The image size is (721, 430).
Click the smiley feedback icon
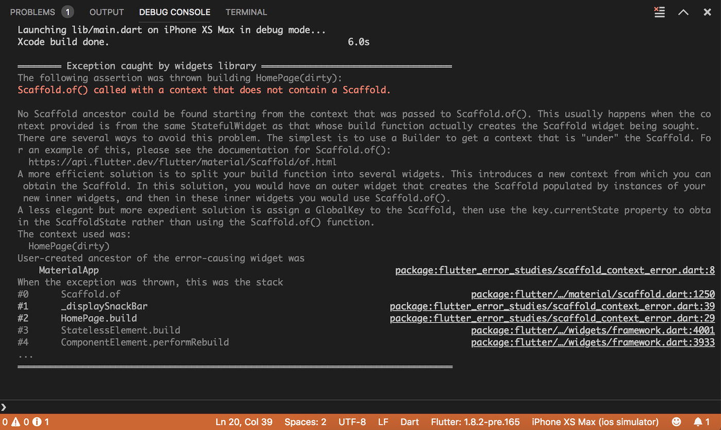(676, 422)
